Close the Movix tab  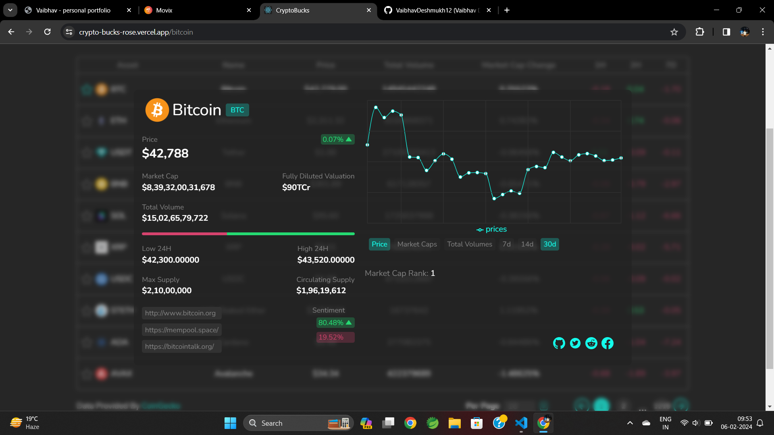point(249,10)
